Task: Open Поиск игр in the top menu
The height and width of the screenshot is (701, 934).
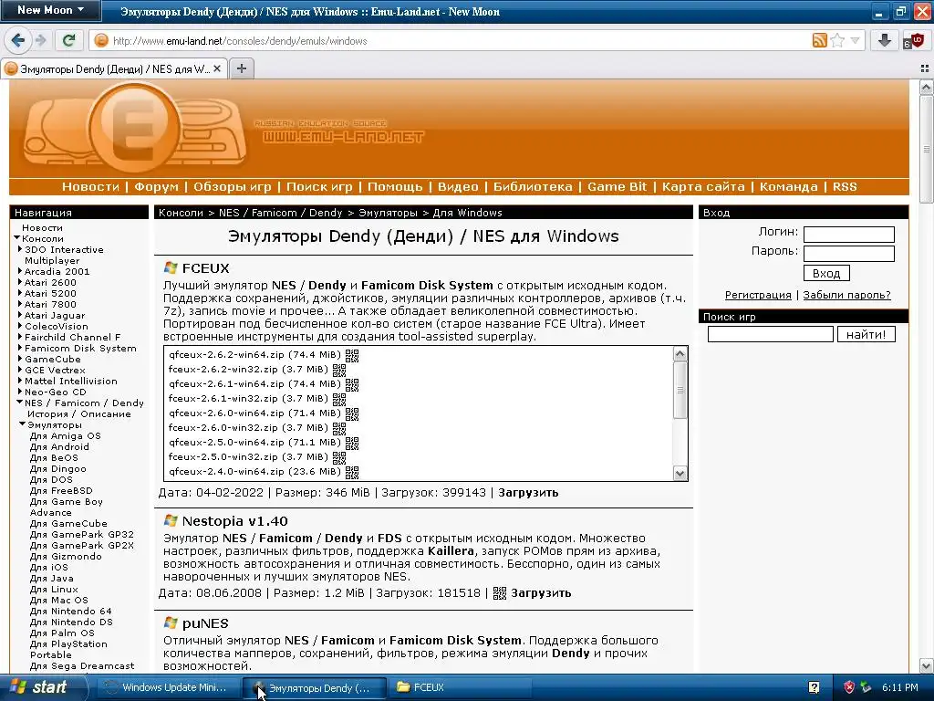Action: (x=319, y=186)
